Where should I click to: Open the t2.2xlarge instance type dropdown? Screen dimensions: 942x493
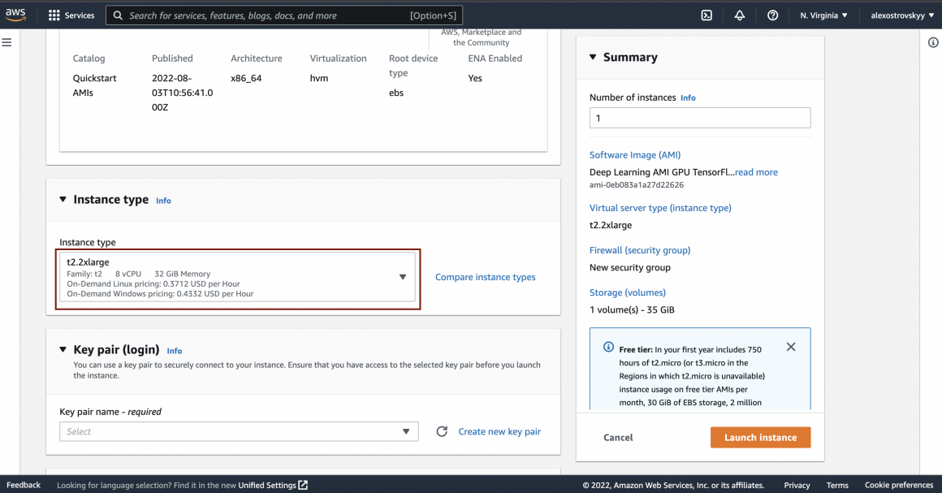click(239, 277)
